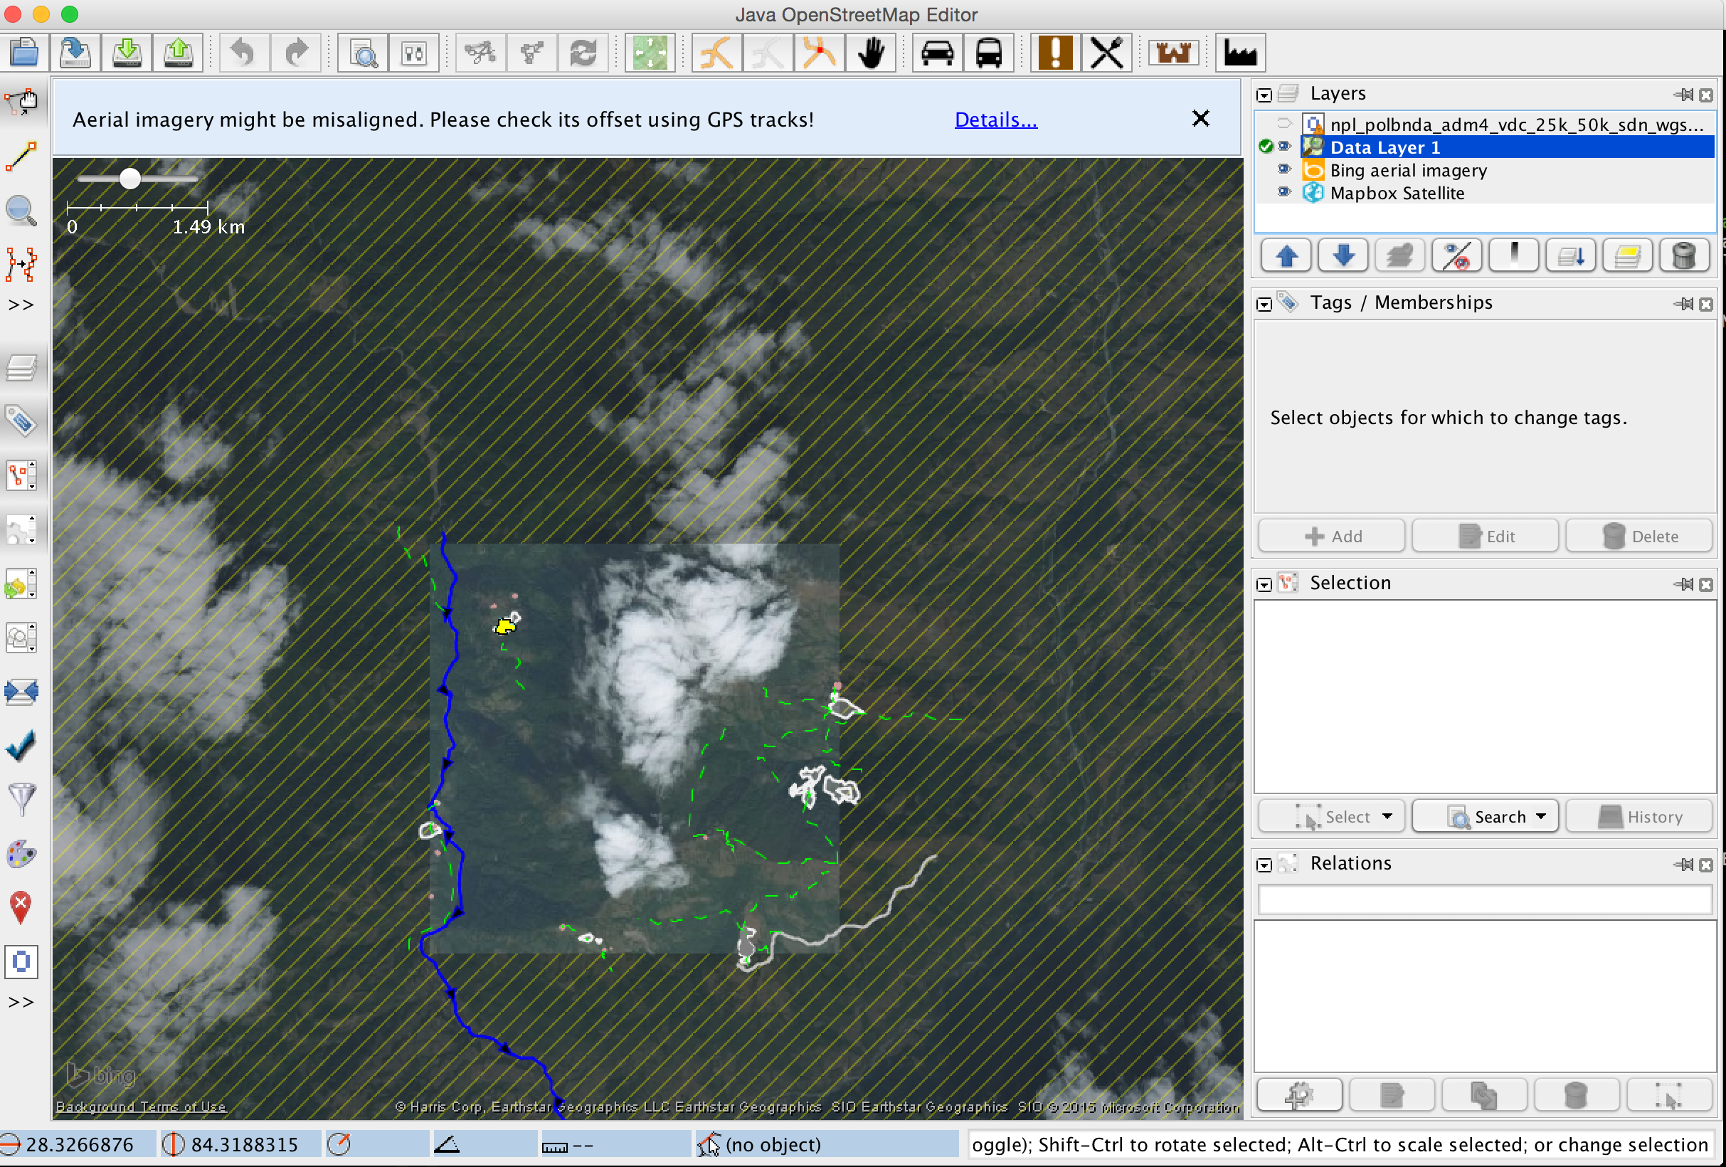Expand the Selection panel section
The height and width of the screenshot is (1167, 1726).
pos(1263,583)
